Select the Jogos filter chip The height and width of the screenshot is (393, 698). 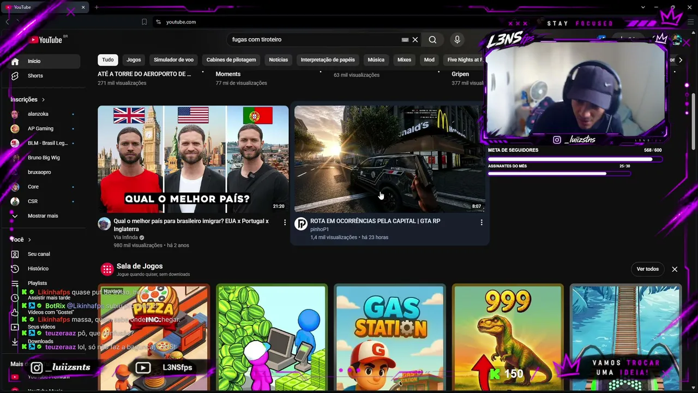(134, 60)
